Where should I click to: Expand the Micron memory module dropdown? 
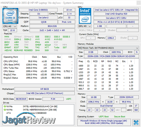point(108,48)
